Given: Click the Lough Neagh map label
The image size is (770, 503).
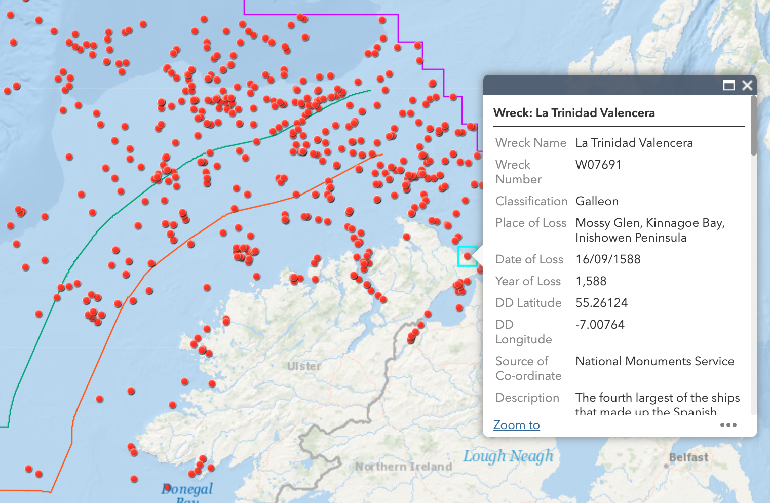Looking at the screenshot, I should pos(508,456).
